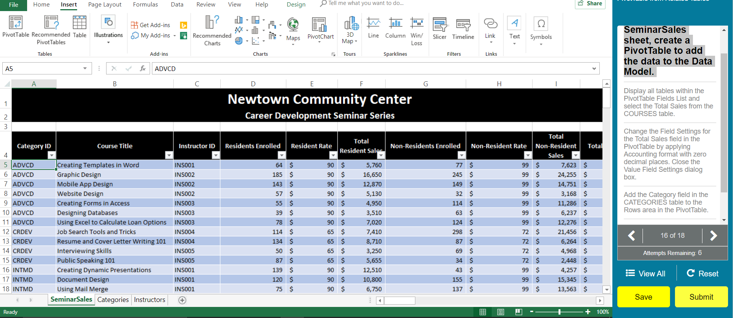Image resolution: width=733 pixels, height=318 pixels.
Task: Switch to the Categories sheet tab
Action: tap(113, 300)
